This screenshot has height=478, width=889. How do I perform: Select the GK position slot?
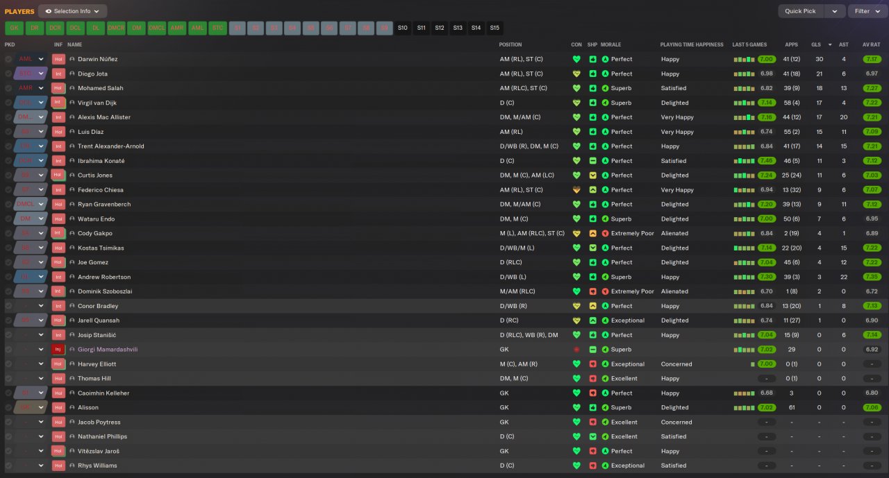(14, 28)
